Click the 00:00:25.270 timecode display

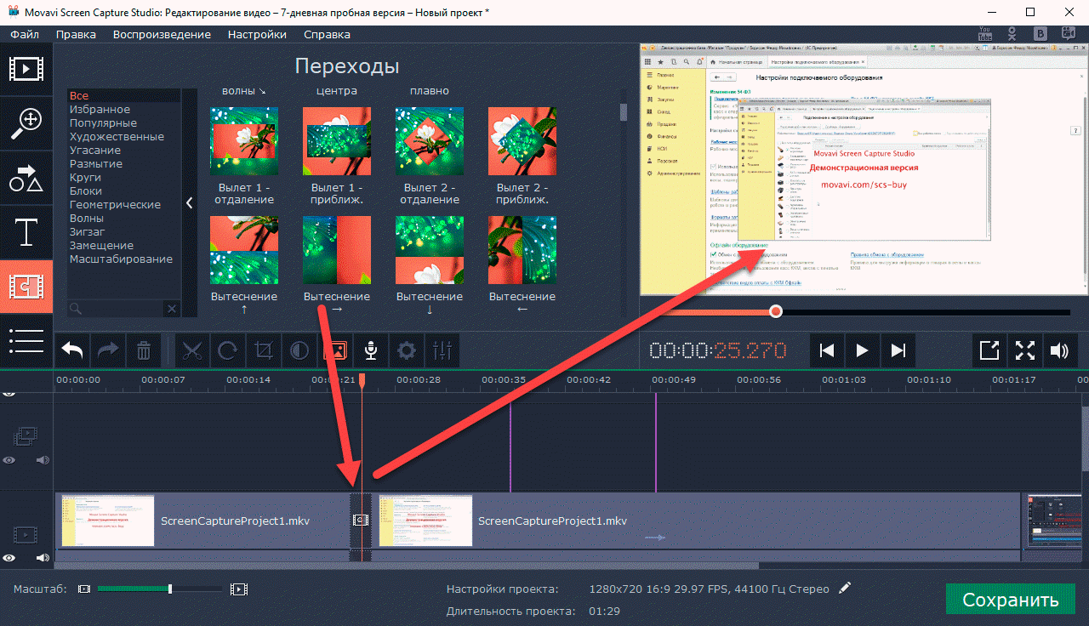click(718, 350)
